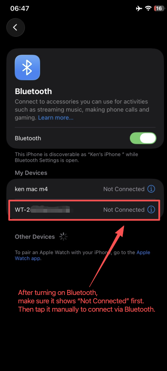Open the Learn more link

pos(56,117)
